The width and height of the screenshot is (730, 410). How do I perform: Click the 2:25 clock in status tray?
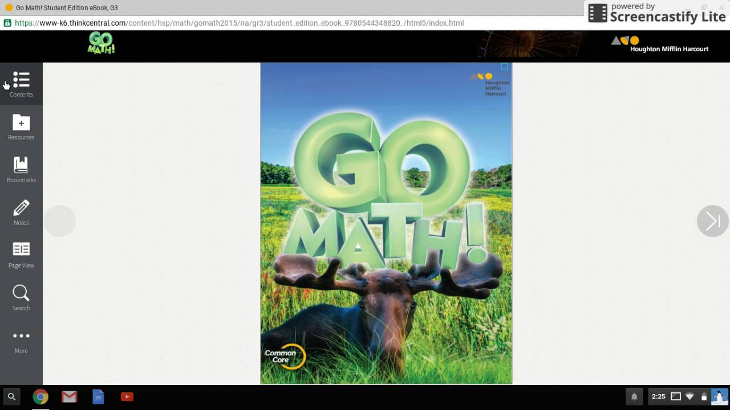(658, 397)
